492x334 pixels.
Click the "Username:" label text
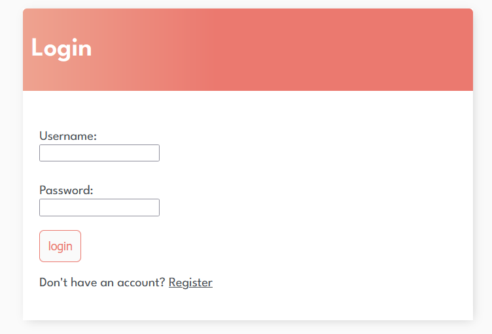68,136
